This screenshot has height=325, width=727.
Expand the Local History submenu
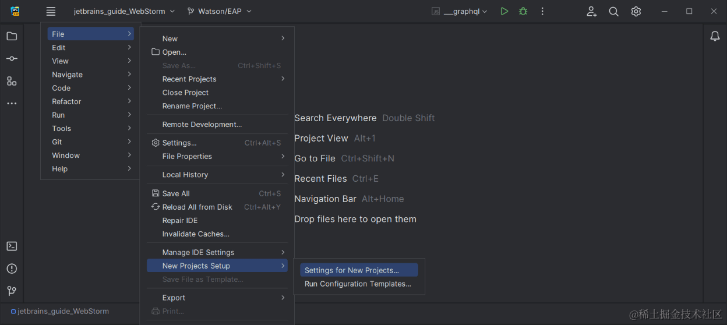(x=217, y=175)
